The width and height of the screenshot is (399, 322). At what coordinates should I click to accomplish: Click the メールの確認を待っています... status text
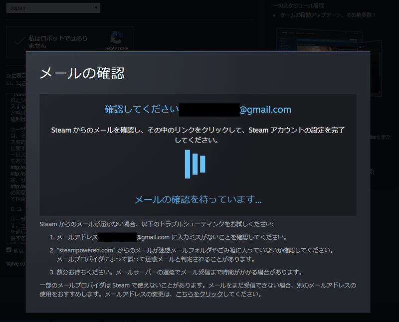click(198, 199)
